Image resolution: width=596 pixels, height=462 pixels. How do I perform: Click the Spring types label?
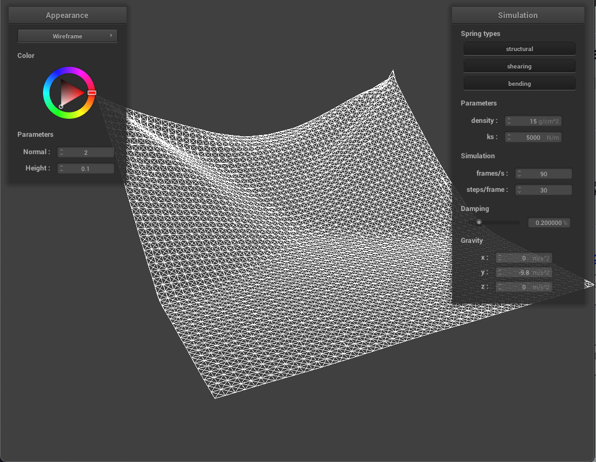point(481,34)
